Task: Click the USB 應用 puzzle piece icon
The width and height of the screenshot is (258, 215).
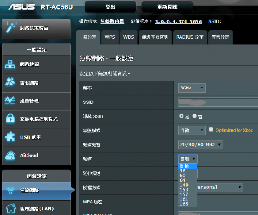Action: (x=10, y=136)
